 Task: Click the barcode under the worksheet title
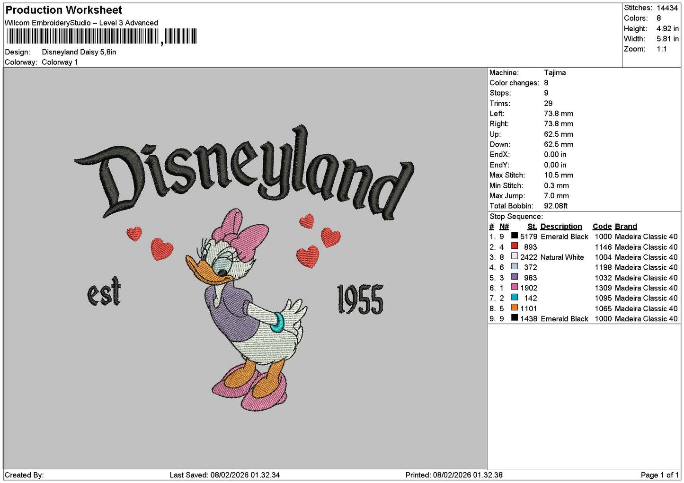pyautogui.click(x=101, y=36)
